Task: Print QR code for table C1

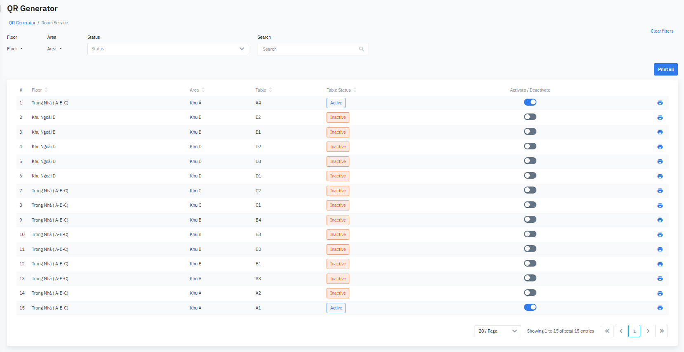Action: (660, 206)
